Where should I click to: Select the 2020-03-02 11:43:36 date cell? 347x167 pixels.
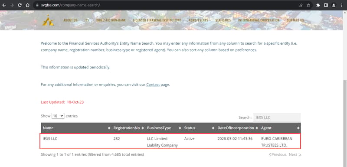[x=235, y=139]
